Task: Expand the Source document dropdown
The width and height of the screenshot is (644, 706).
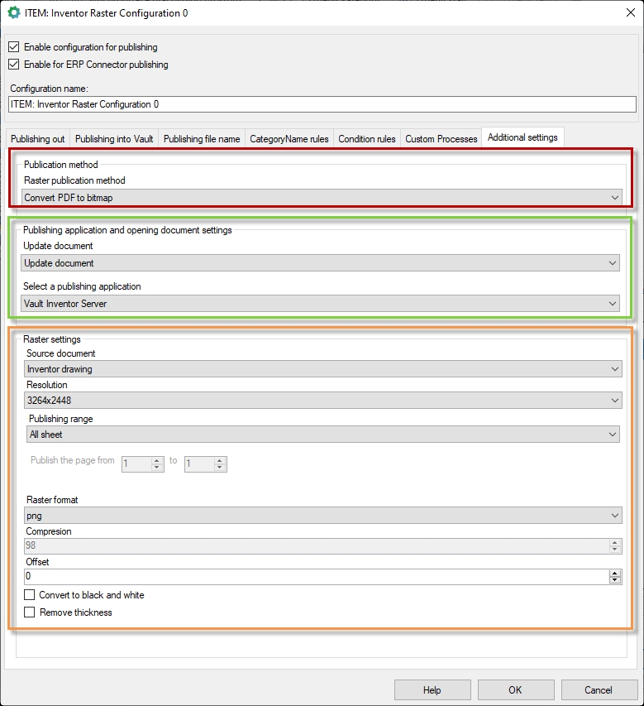Action: point(323,369)
